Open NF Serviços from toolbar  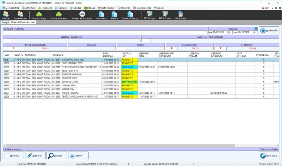click(x=149, y=15)
